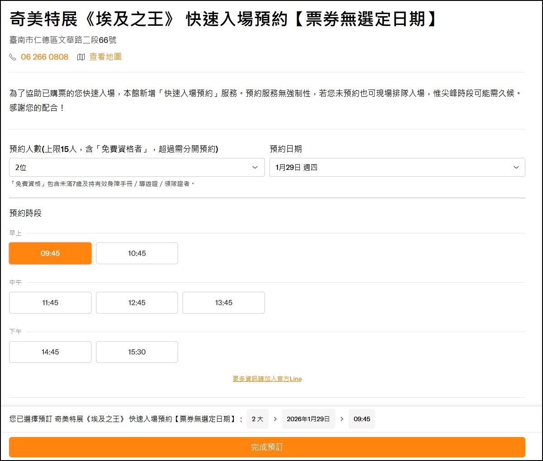Choose the 13:45 time slot

224,303
